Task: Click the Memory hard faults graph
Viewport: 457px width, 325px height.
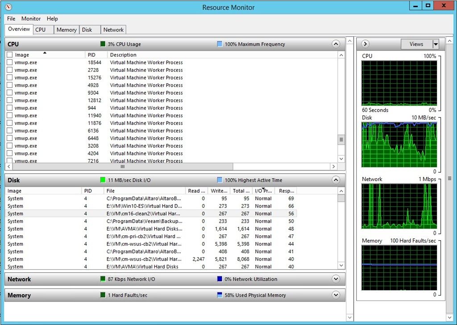Action: pyautogui.click(x=399, y=268)
